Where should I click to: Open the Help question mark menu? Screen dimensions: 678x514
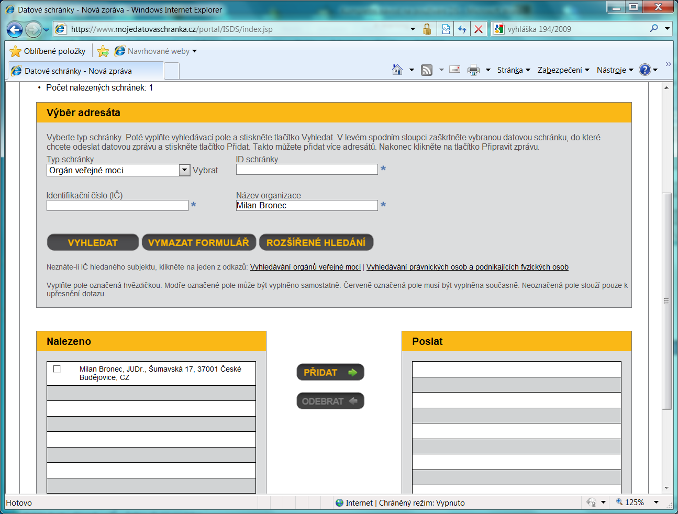click(x=648, y=70)
